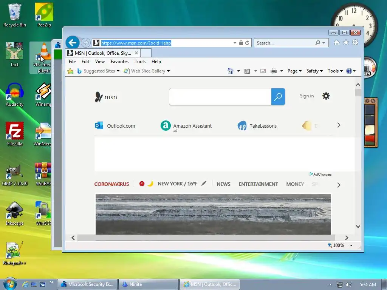Click the AdChoices link

[x=320, y=174]
